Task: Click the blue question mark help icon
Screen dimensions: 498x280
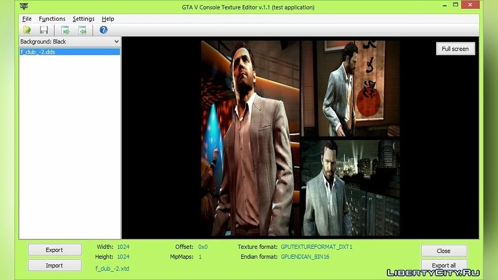Action: (103, 30)
